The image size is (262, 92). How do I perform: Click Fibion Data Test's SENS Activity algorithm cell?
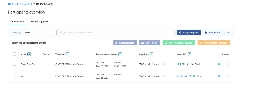pos(152,64)
